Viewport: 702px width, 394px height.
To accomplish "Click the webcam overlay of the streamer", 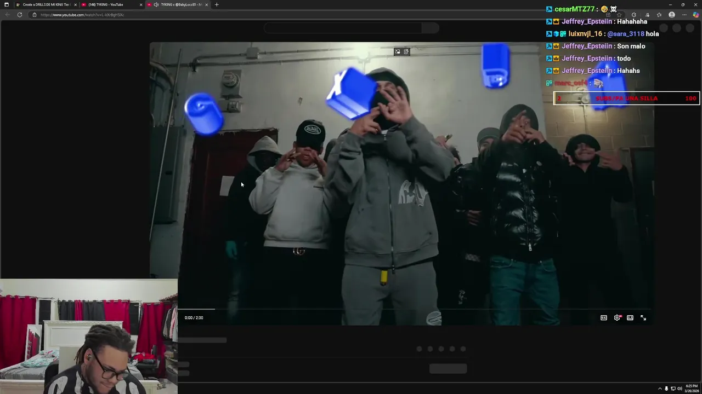I will click(x=89, y=337).
